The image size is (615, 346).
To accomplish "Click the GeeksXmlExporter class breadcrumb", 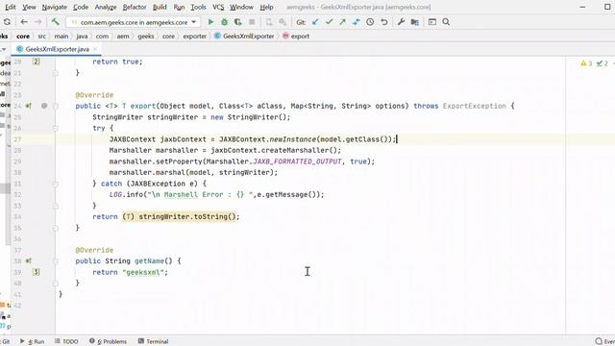I will point(244,37).
